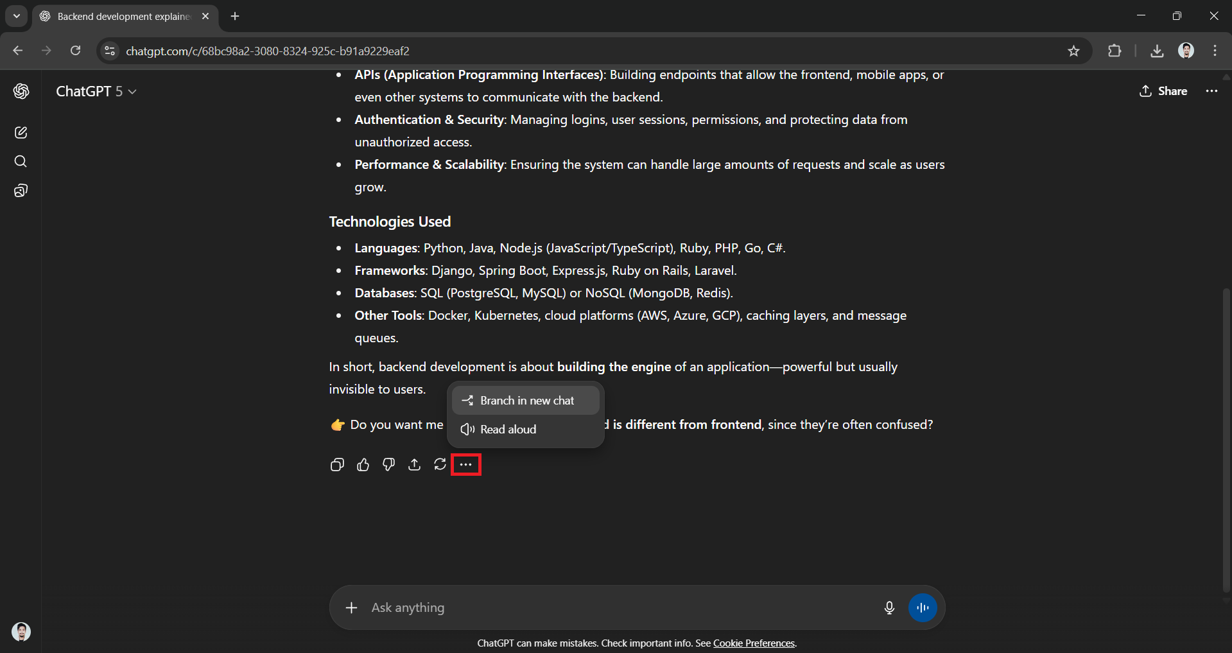Open more actions under the response
The width and height of the screenshot is (1232, 653).
(x=466, y=464)
